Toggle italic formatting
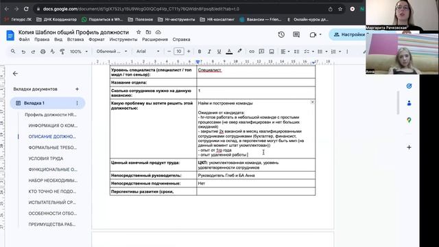 click(209, 51)
